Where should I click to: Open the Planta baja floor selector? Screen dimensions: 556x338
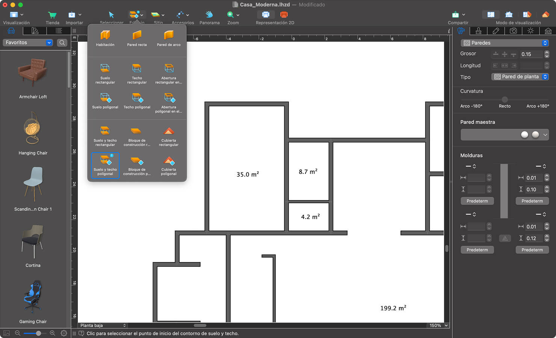click(103, 326)
